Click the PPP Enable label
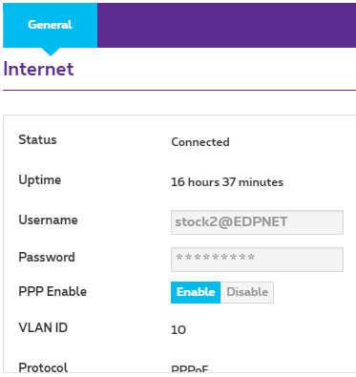The image size is (356, 377). click(x=52, y=291)
